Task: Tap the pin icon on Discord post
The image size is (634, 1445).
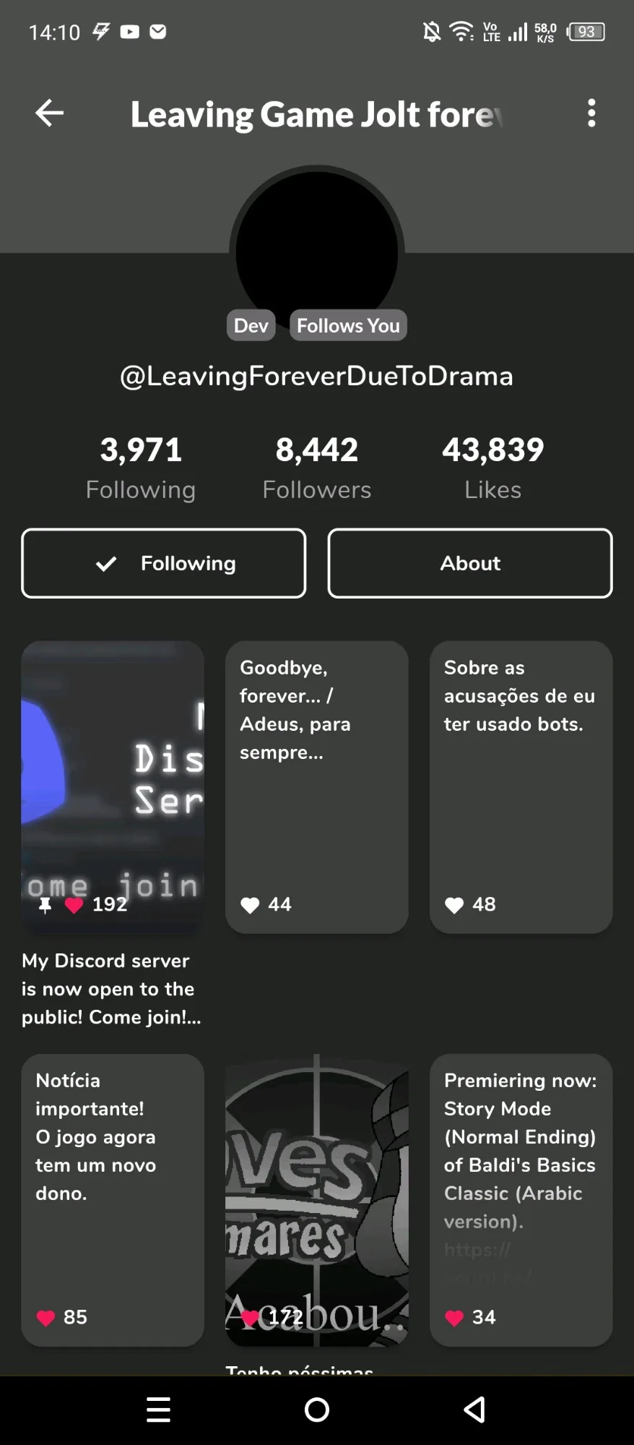Action: pyautogui.click(x=45, y=905)
